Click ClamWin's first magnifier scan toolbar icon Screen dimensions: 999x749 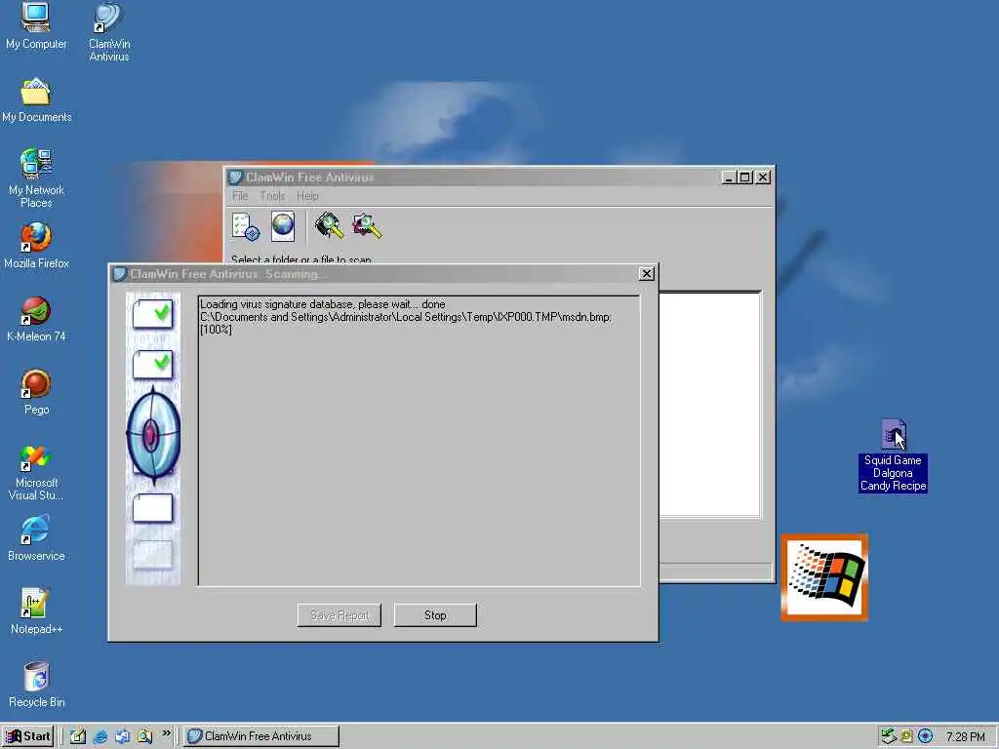(x=329, y=226)
